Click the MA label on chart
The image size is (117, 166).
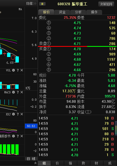[x=20, y=9]
